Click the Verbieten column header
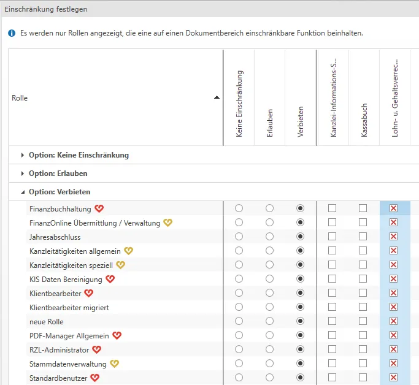The height and width of the screenshot is (385, 419). 301,97
